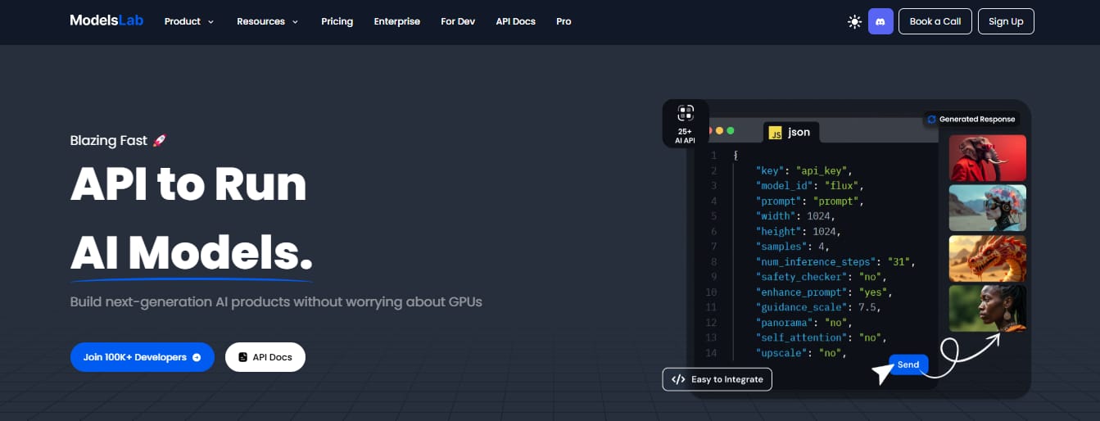Go to the Pricing page
The image size is (1100, 421).
pos(337,21)
